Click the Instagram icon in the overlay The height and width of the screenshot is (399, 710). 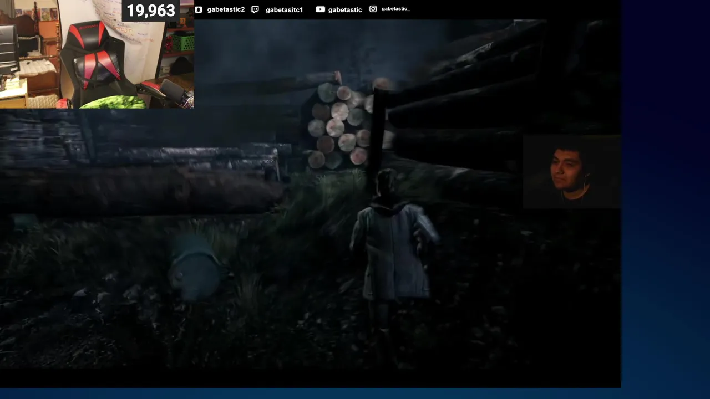pos(373,9)
